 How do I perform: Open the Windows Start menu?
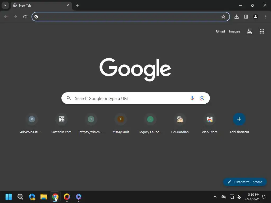8,197
